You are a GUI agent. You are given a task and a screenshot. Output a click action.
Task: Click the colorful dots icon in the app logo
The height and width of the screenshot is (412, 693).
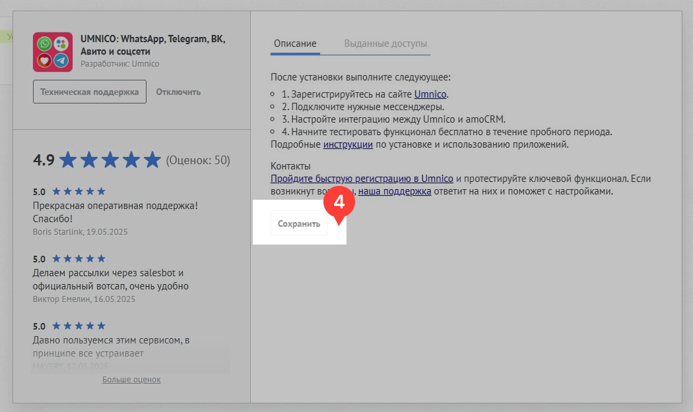coord(61,44)
